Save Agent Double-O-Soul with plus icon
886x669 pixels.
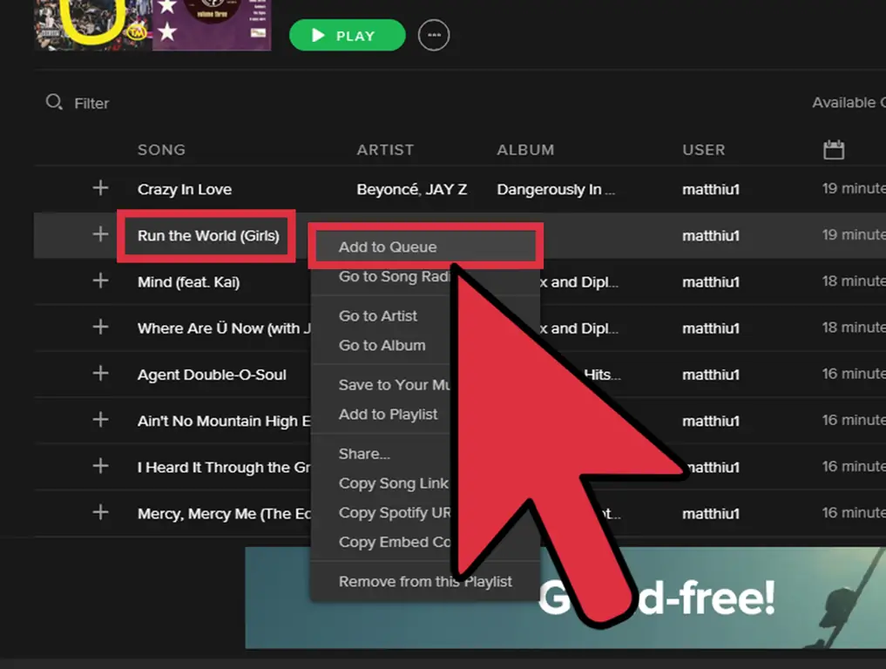(100, 373)
